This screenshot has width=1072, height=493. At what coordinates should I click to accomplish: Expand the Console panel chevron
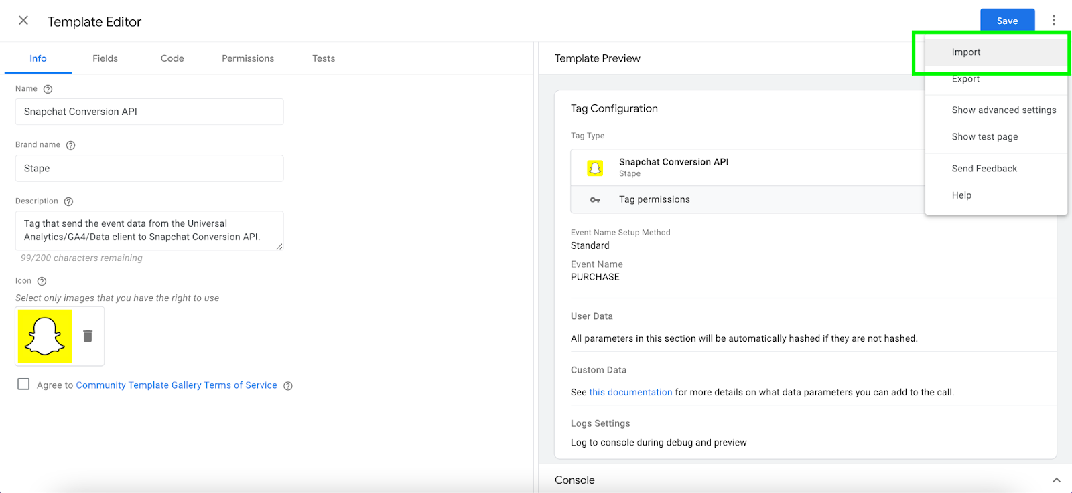point(1057,480)
